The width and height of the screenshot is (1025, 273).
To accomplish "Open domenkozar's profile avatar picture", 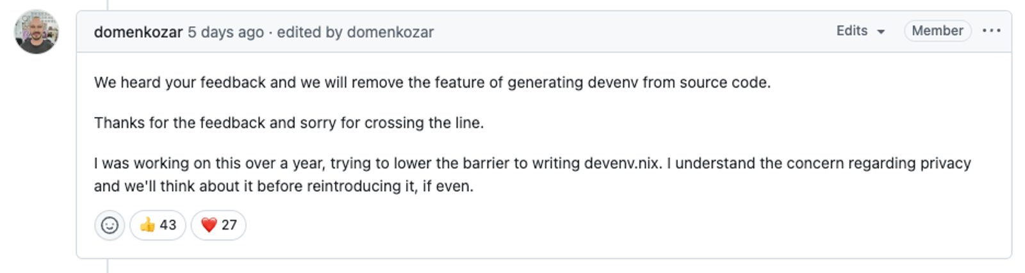I will point(37,32).
